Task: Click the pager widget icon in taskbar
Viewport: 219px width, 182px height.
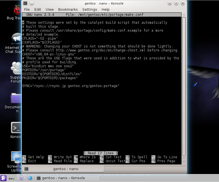Action: (21, 178)
